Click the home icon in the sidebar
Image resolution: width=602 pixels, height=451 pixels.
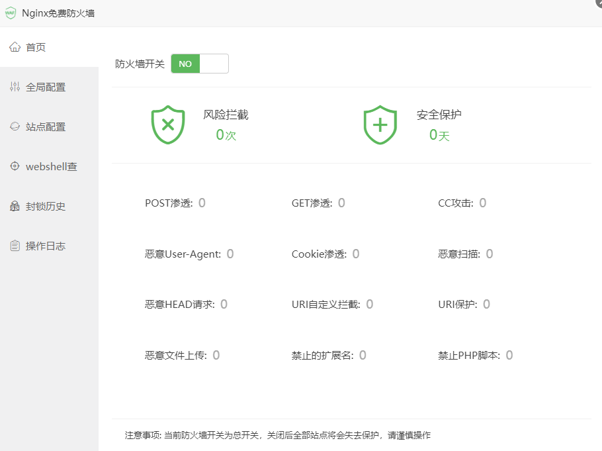(15, 47)
